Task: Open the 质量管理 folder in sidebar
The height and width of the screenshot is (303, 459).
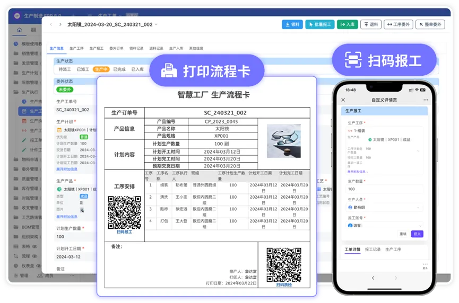Action: click(27, 179)
